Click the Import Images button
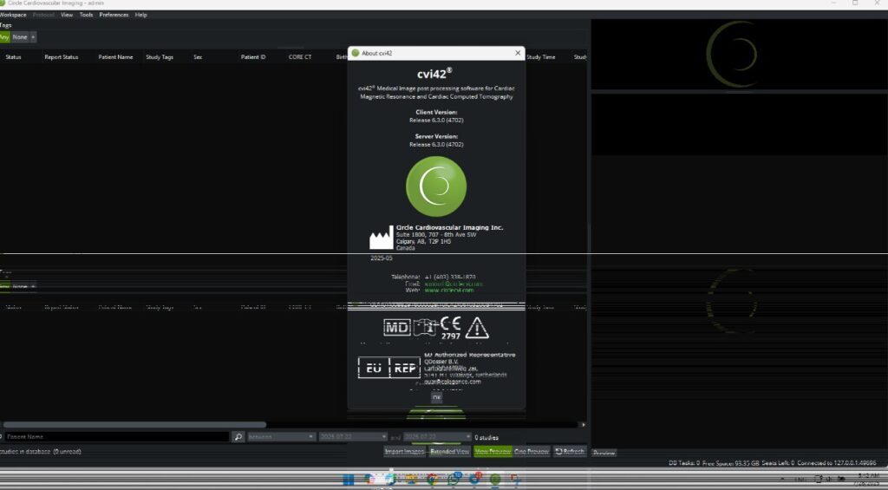888x490 pixels. [x=405, y=452]
